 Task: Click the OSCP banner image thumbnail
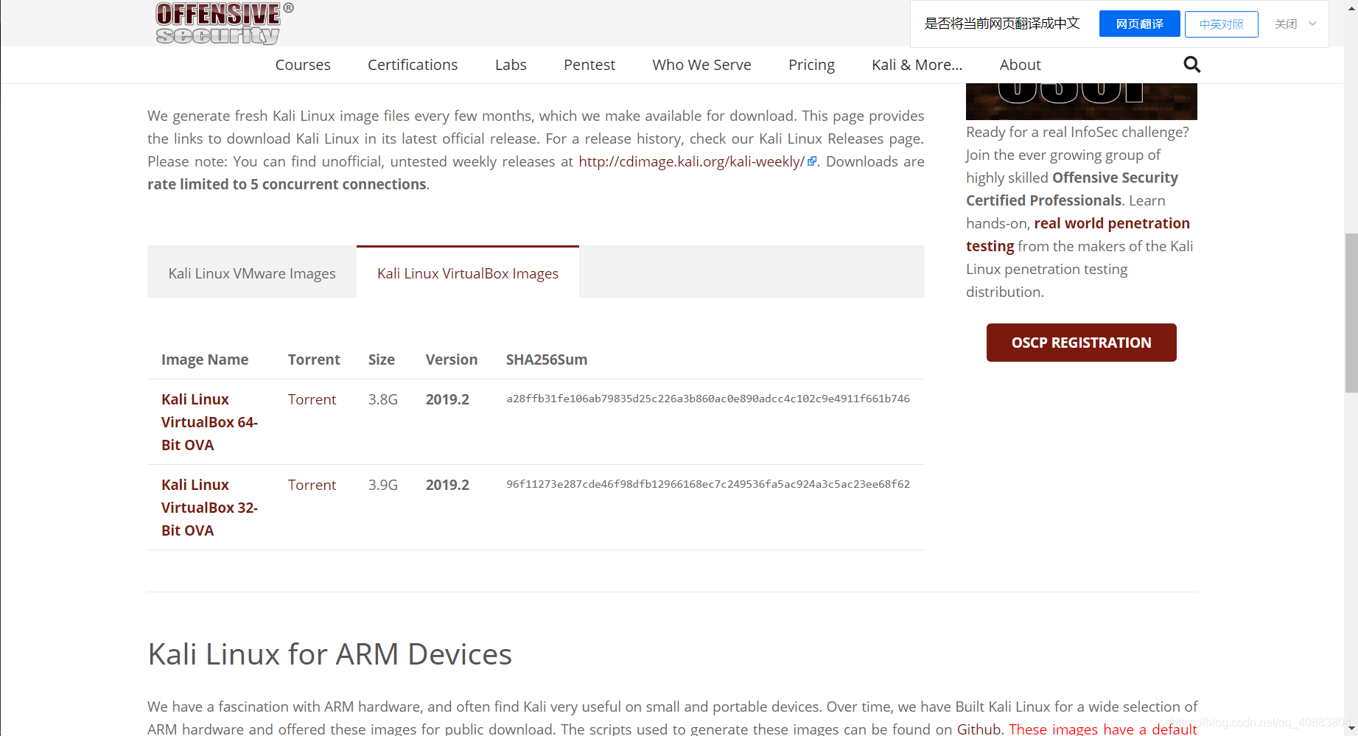(x=1081, y=101)
